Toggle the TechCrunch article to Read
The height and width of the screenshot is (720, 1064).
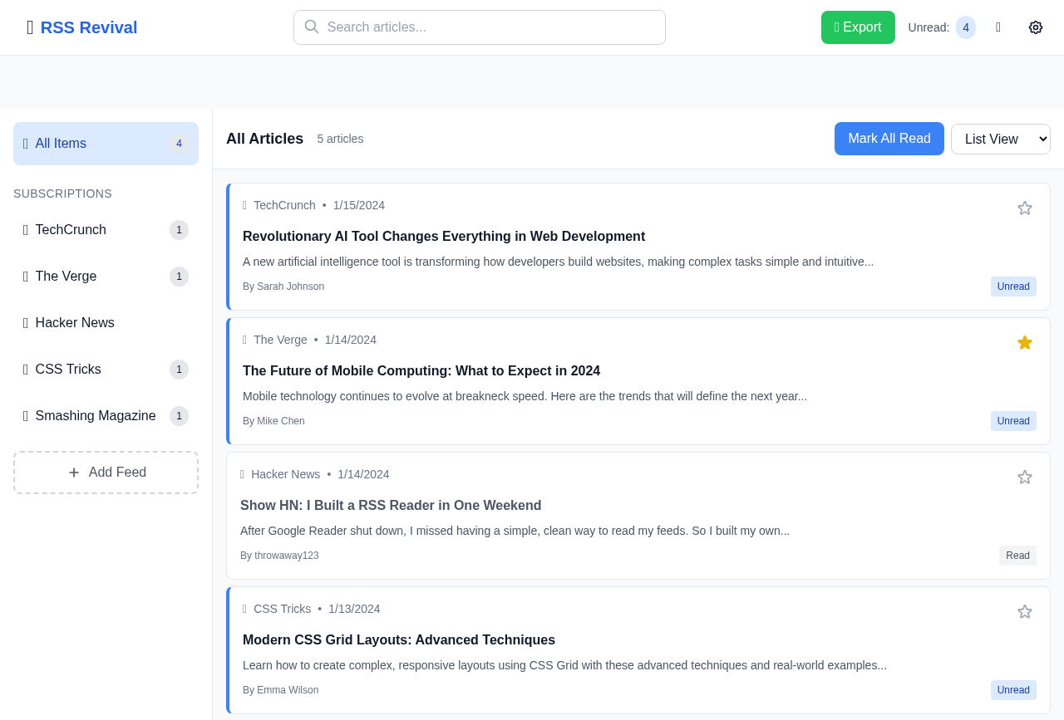pyautogui.click(x=1012, y=287)
